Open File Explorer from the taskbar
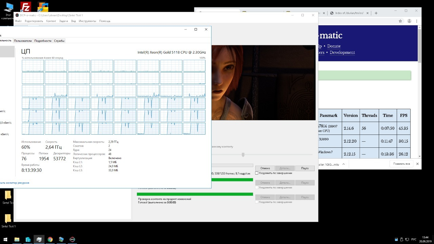434x244 pixels. pos(17,239)
